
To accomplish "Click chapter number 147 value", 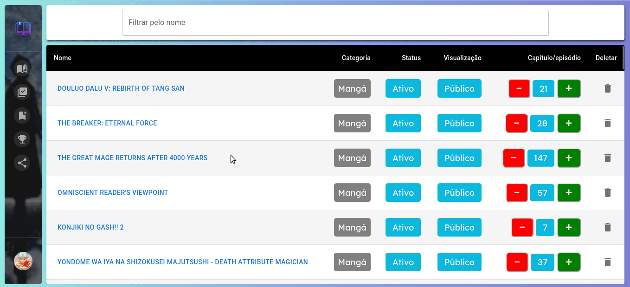I will pos(541,158).
